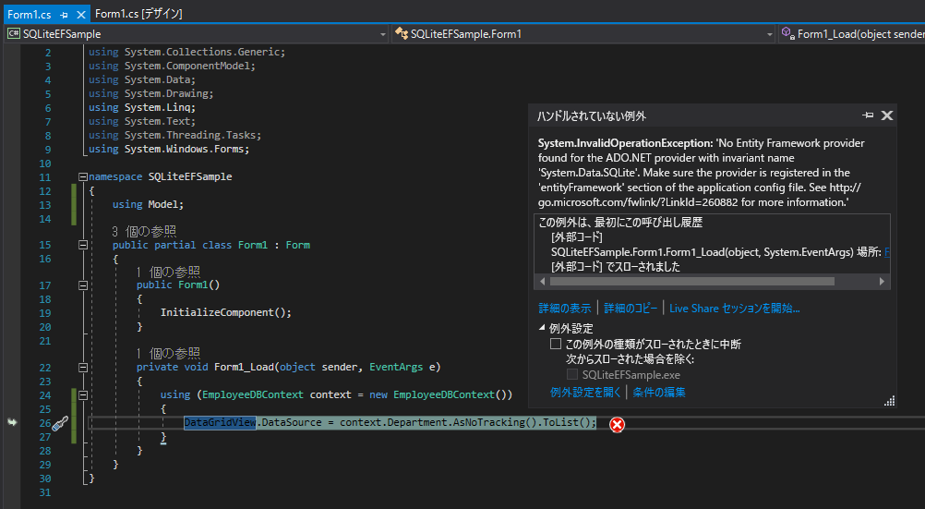Screen dimensions: 925x509
Task: Collapse the namespace SQLiteEFSample block
Action: (83, 176)
